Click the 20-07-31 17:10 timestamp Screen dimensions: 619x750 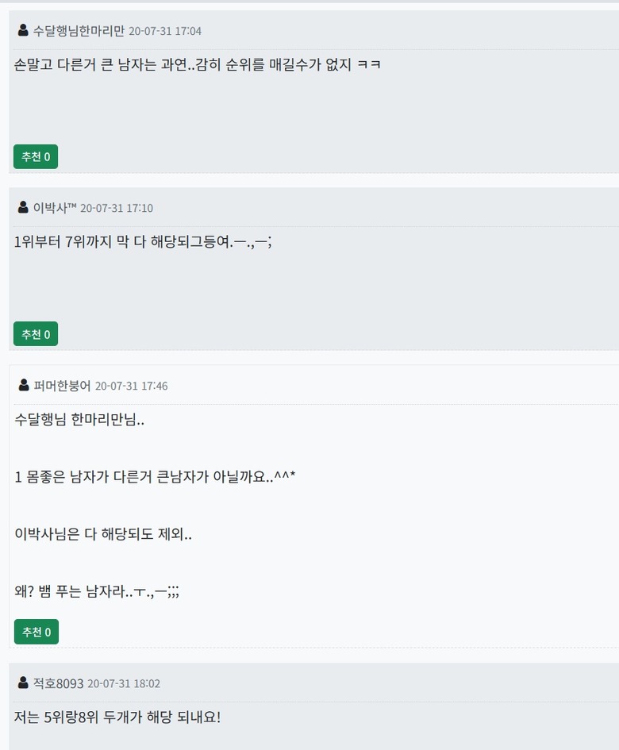point(117,208)
